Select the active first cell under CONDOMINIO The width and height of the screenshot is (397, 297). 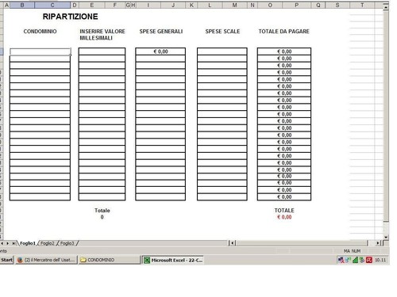click(40, 51)
